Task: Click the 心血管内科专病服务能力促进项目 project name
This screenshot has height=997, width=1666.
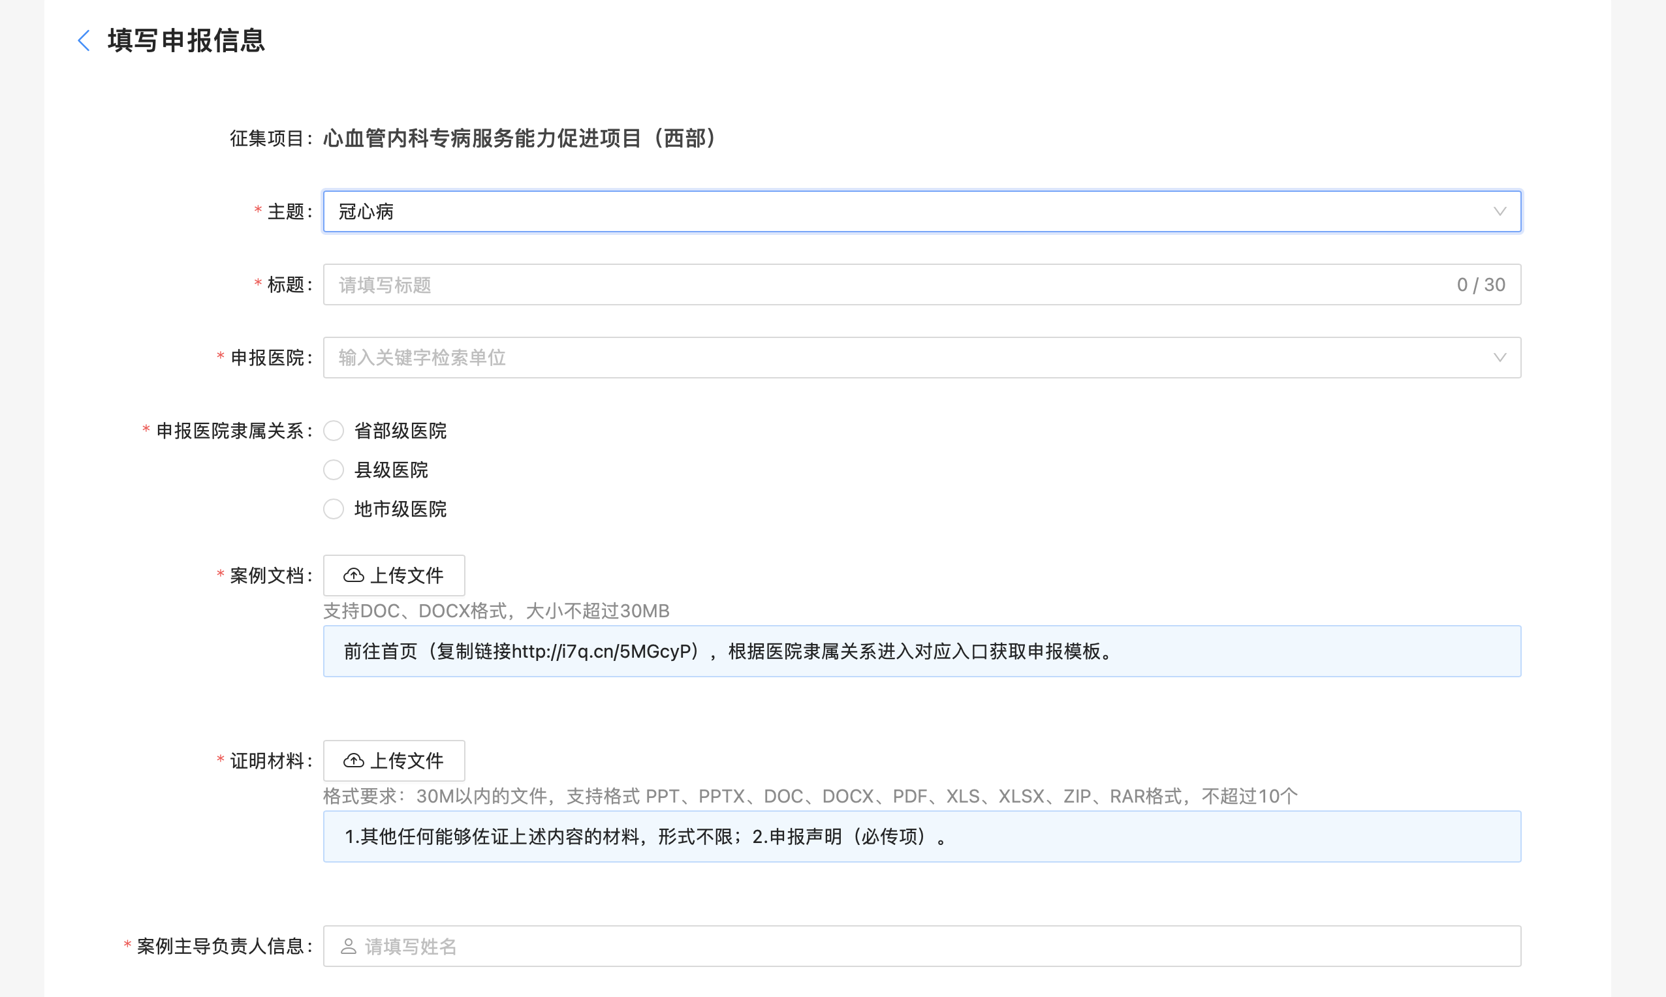Action: 521,138
